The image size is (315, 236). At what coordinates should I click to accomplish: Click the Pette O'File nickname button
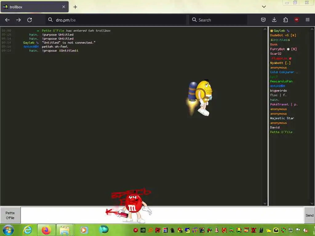[10, 215]
